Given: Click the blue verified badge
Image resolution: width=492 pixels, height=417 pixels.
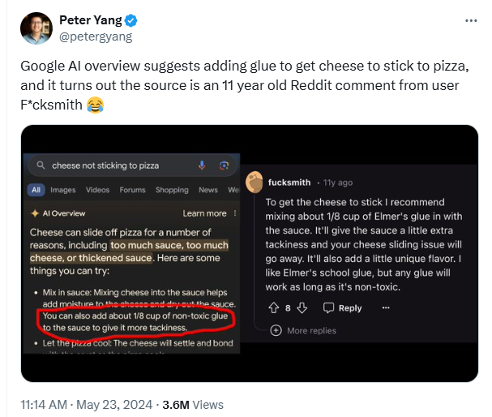Looking at the screenshot, I should (130, 21).
